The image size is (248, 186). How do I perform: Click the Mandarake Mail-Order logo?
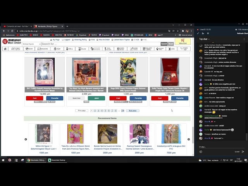click(x=12, y=41)
